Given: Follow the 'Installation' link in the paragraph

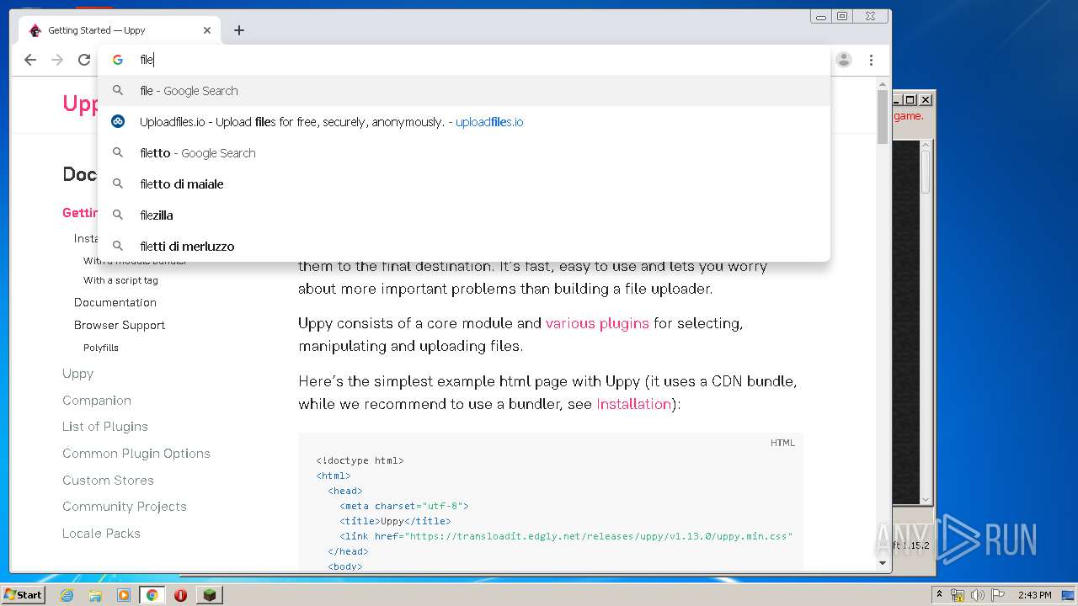Looking at the screenshot, I should 633,404.
